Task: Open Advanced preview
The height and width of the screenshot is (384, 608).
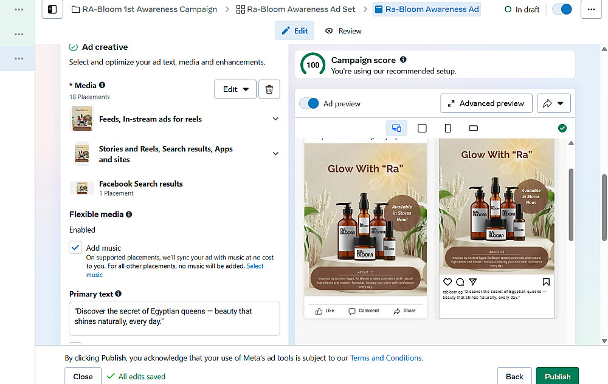Action: pyautogui.click(x=486, y=103)
